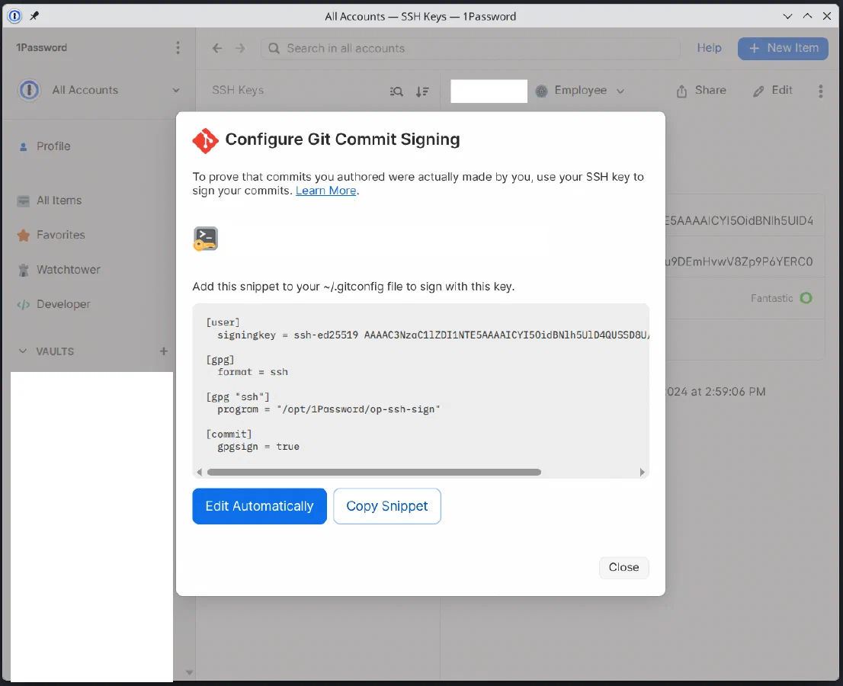Click the filter list icon in SSH Keys
843x686 pixels.
tap(396, 91)
